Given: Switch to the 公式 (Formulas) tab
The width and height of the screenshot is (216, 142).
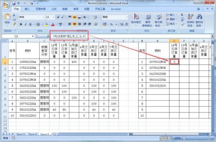Looking at the screenshot, I should pos(54,9).
